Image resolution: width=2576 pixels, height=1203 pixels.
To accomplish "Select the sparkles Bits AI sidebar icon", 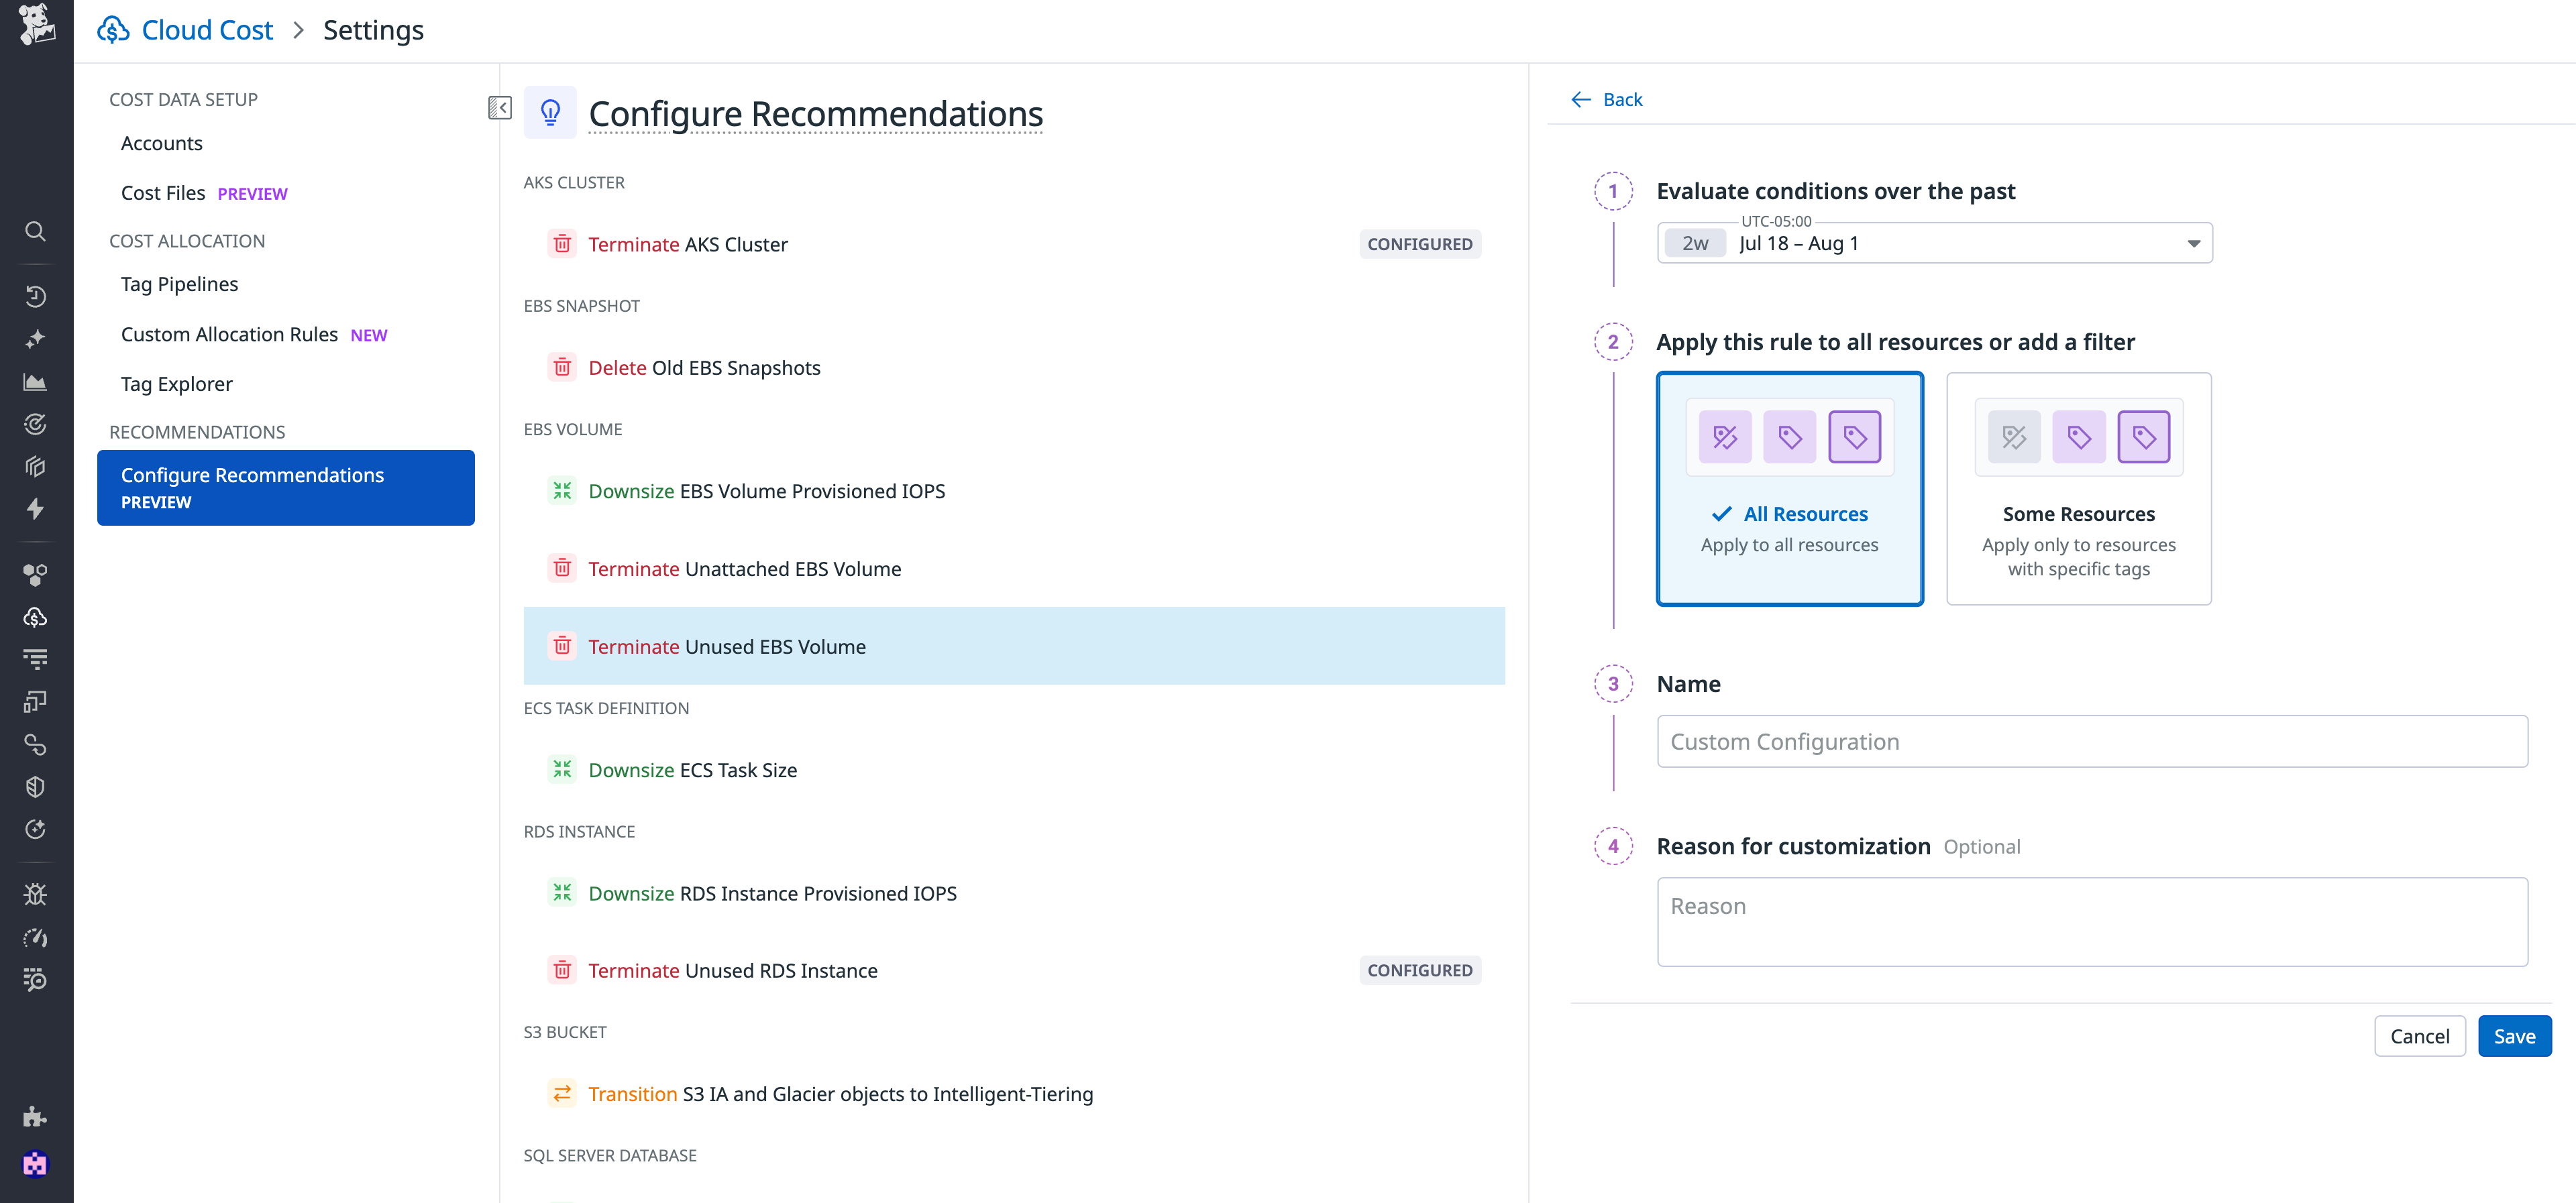I will 36,339.
